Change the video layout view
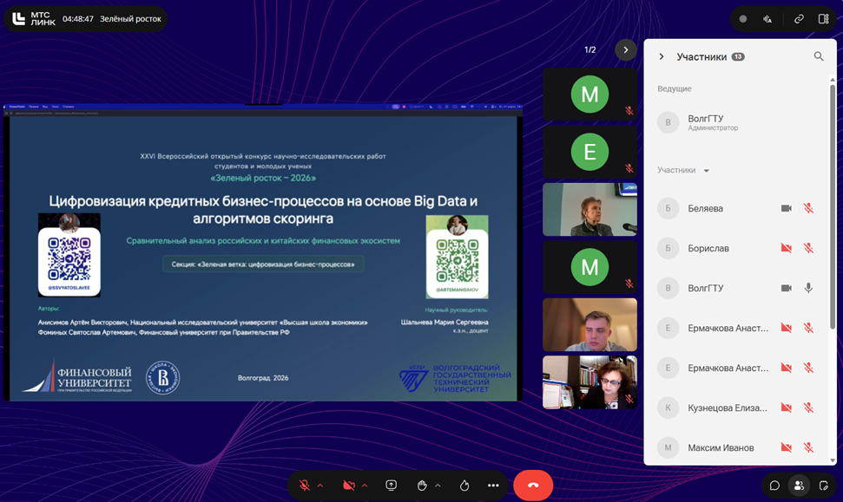The image size is (843, 502). (824, 18)
